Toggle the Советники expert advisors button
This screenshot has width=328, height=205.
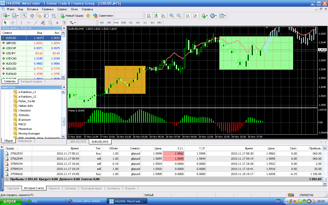point(103,16)
